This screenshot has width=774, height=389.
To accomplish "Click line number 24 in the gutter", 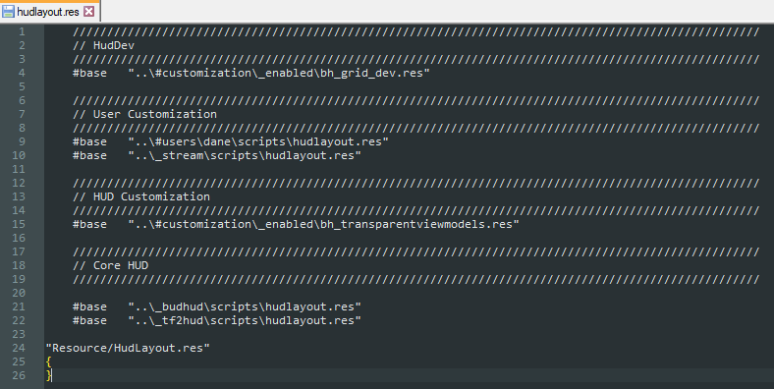I will 19,348.
